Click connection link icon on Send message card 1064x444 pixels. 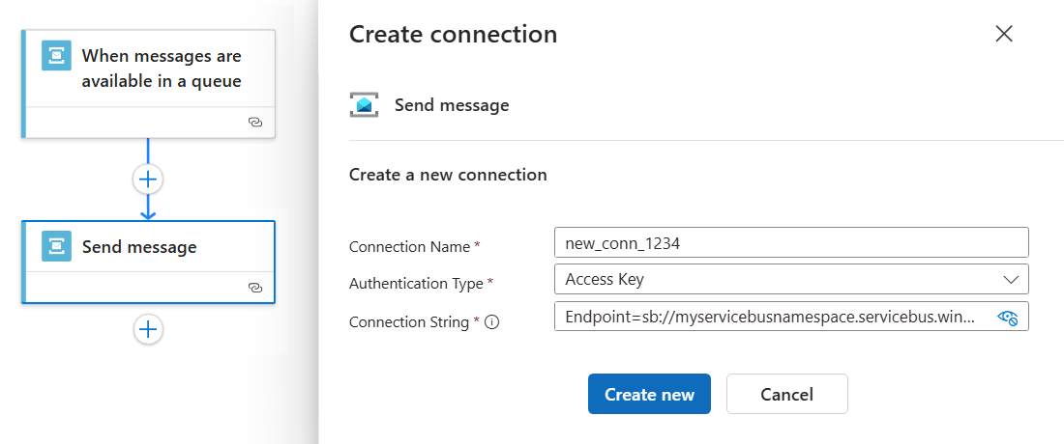pos(255,288)
